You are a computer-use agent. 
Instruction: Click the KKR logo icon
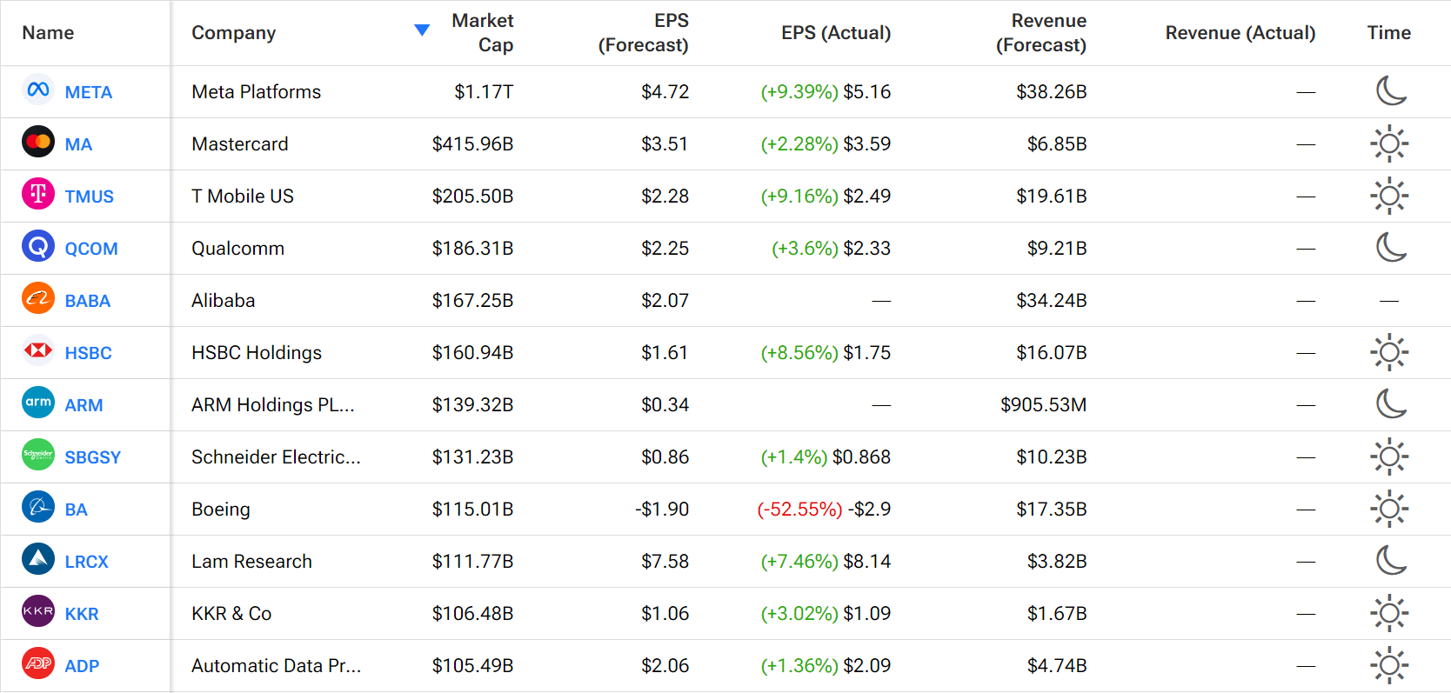[38, 610]
